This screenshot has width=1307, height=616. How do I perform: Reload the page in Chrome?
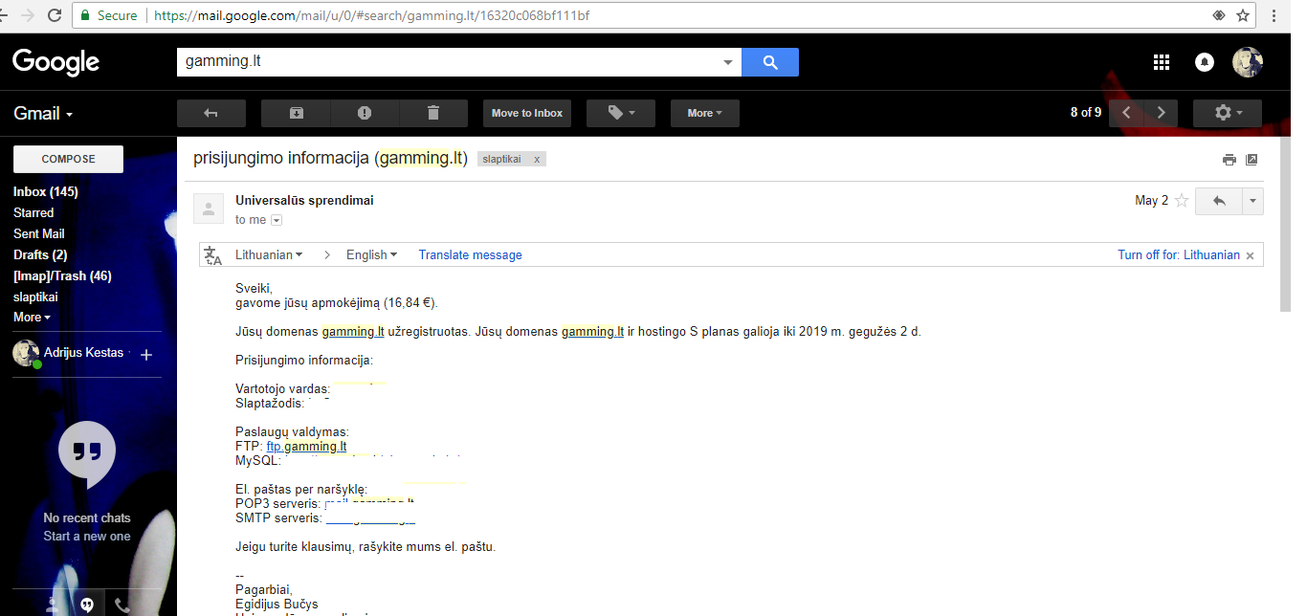[x=54, y=15]
